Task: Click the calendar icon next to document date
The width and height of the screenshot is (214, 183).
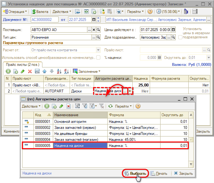Action: tap(94, 20)
